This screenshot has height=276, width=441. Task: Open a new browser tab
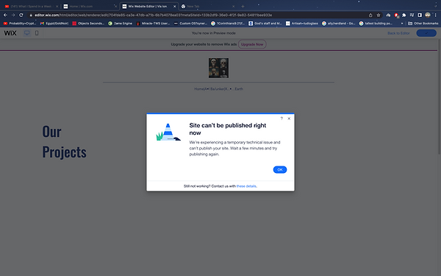tap(243, 6)
